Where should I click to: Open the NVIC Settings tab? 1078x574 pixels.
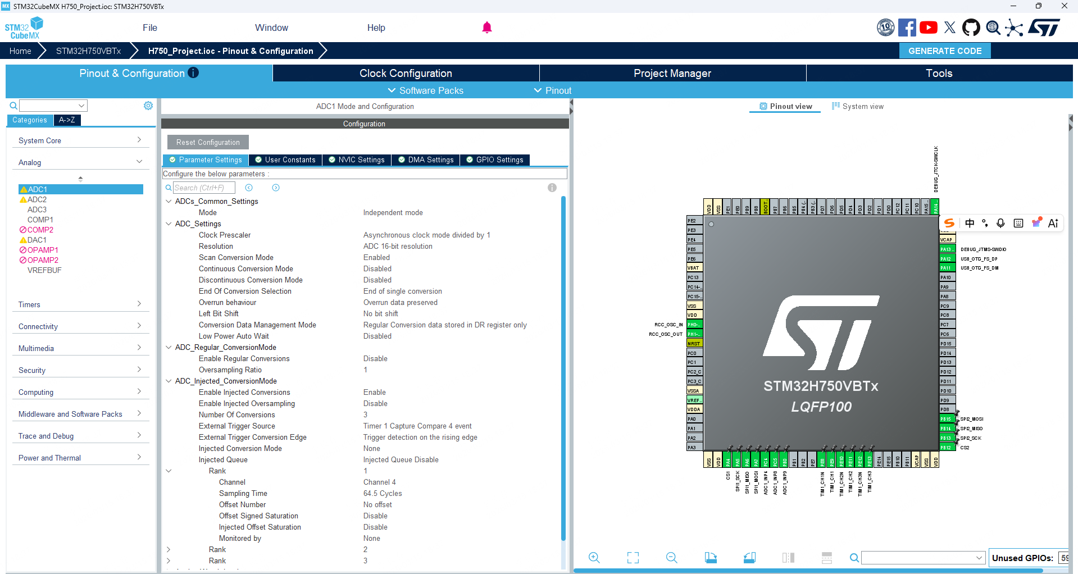click(x=357, y=160)
